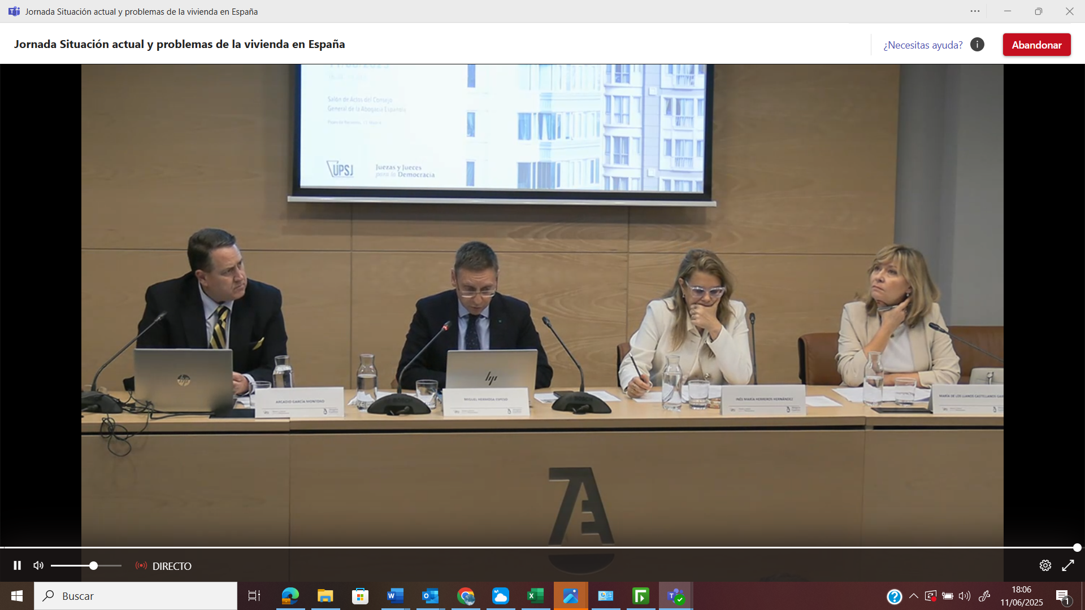
Task: Launch Word from the taskbar
Action: coord(395,596)
